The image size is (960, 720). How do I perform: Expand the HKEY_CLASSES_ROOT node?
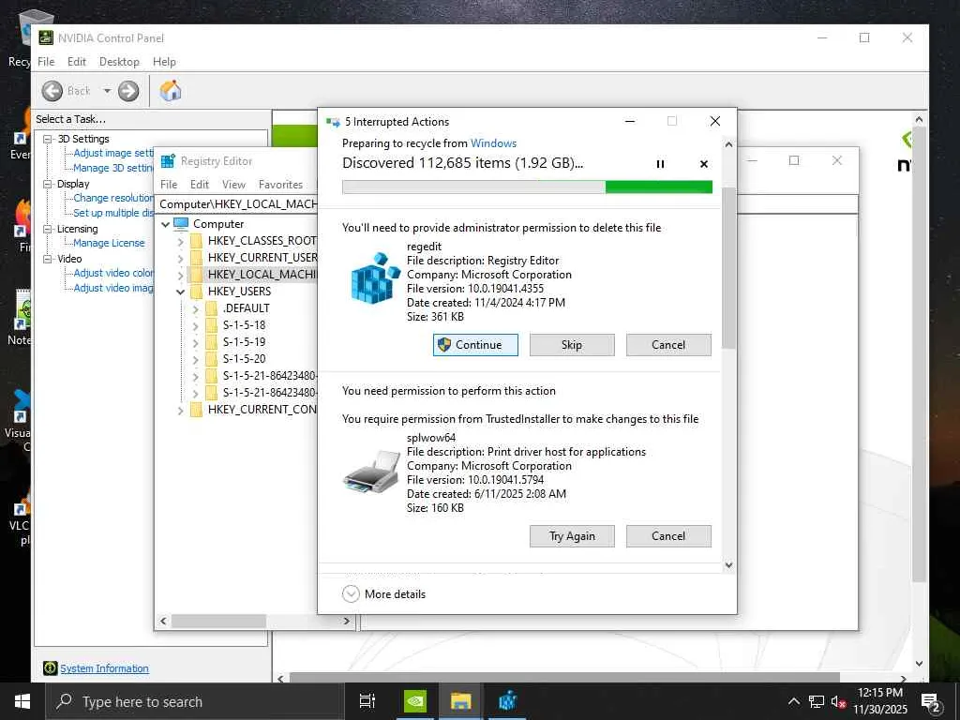pyautogui.click(x=181, y=241)
